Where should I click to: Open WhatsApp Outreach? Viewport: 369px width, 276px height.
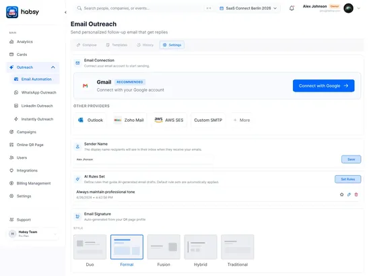(x=34, y=92)
